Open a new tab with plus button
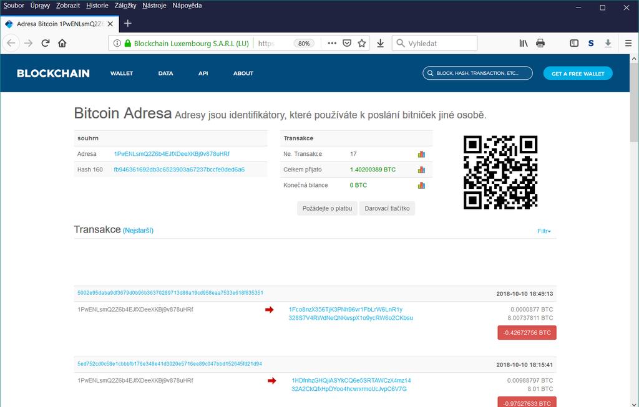Screen dimensions: 639x407 click(x=127, y=24)
